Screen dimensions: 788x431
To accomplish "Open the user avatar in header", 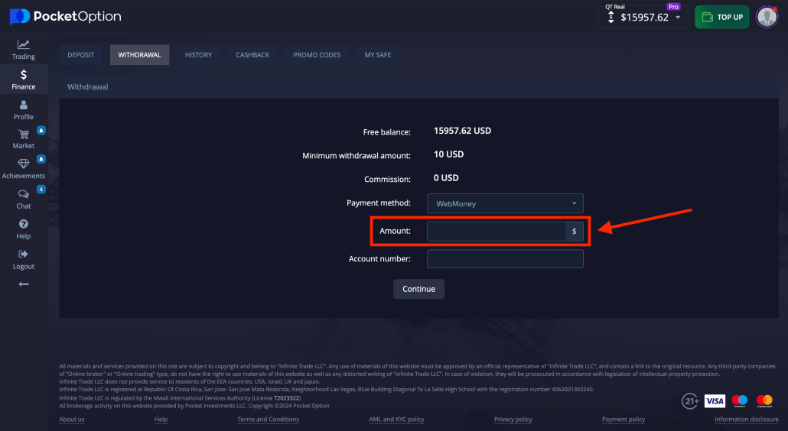I will (x=767, y=17).
